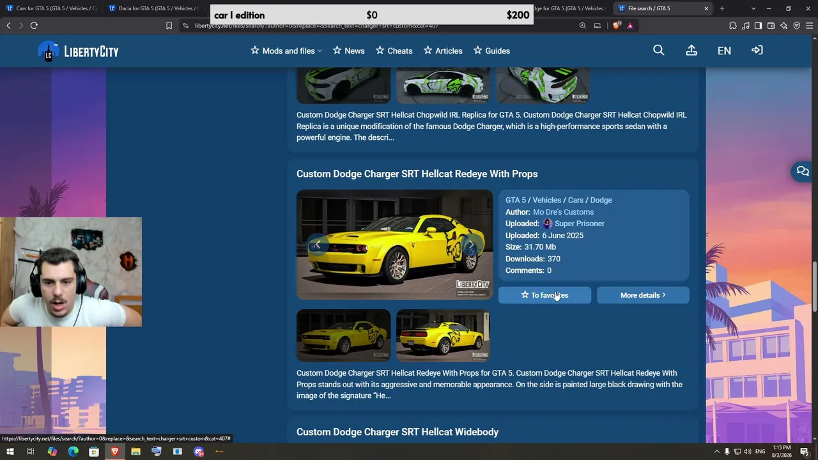
Task: Open the News menu item
Action: point(349,50)
